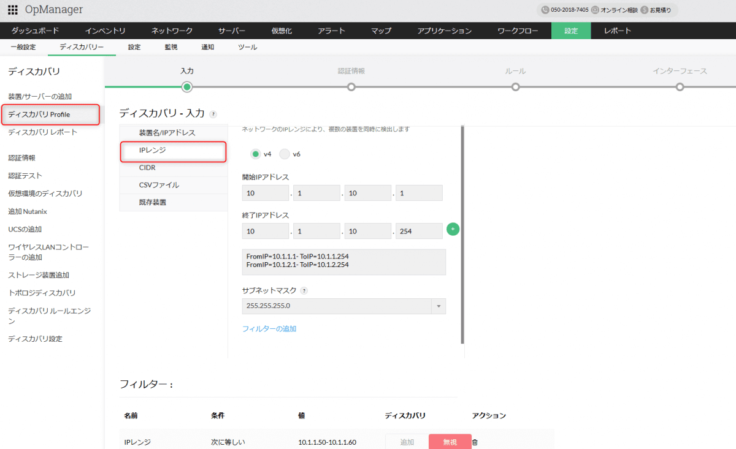This screenshot has height=449, width=736.
Task: Open the green 設定 top menu
Action: [571, 31]
